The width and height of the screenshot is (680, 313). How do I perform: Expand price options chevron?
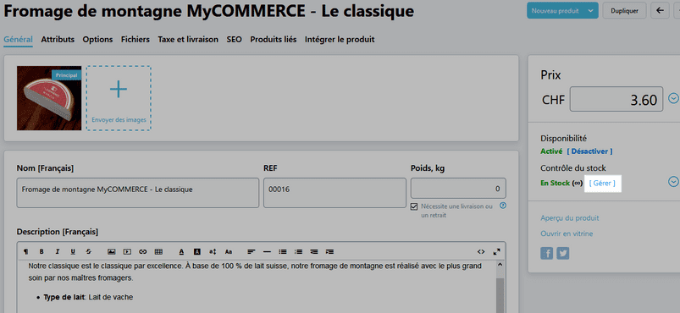click(673, 98)
